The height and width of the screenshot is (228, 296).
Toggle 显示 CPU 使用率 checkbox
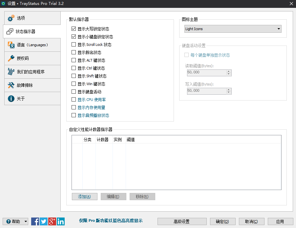[74, 100]
